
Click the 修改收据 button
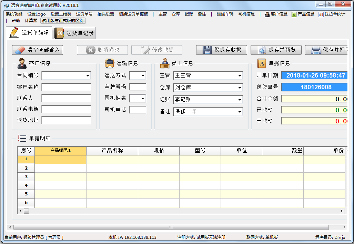coord(157,50)
